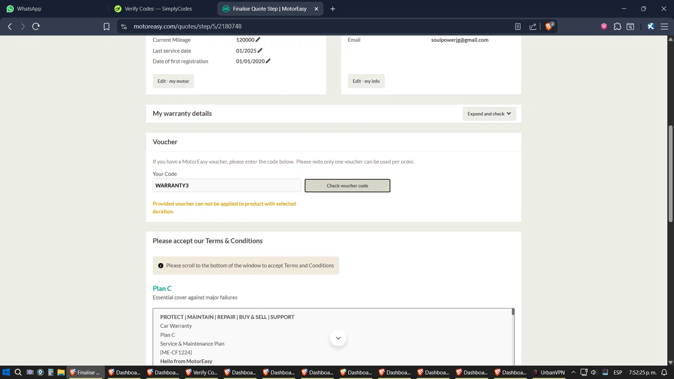Open the sidebar search panel icon

(x=630, y=26)
